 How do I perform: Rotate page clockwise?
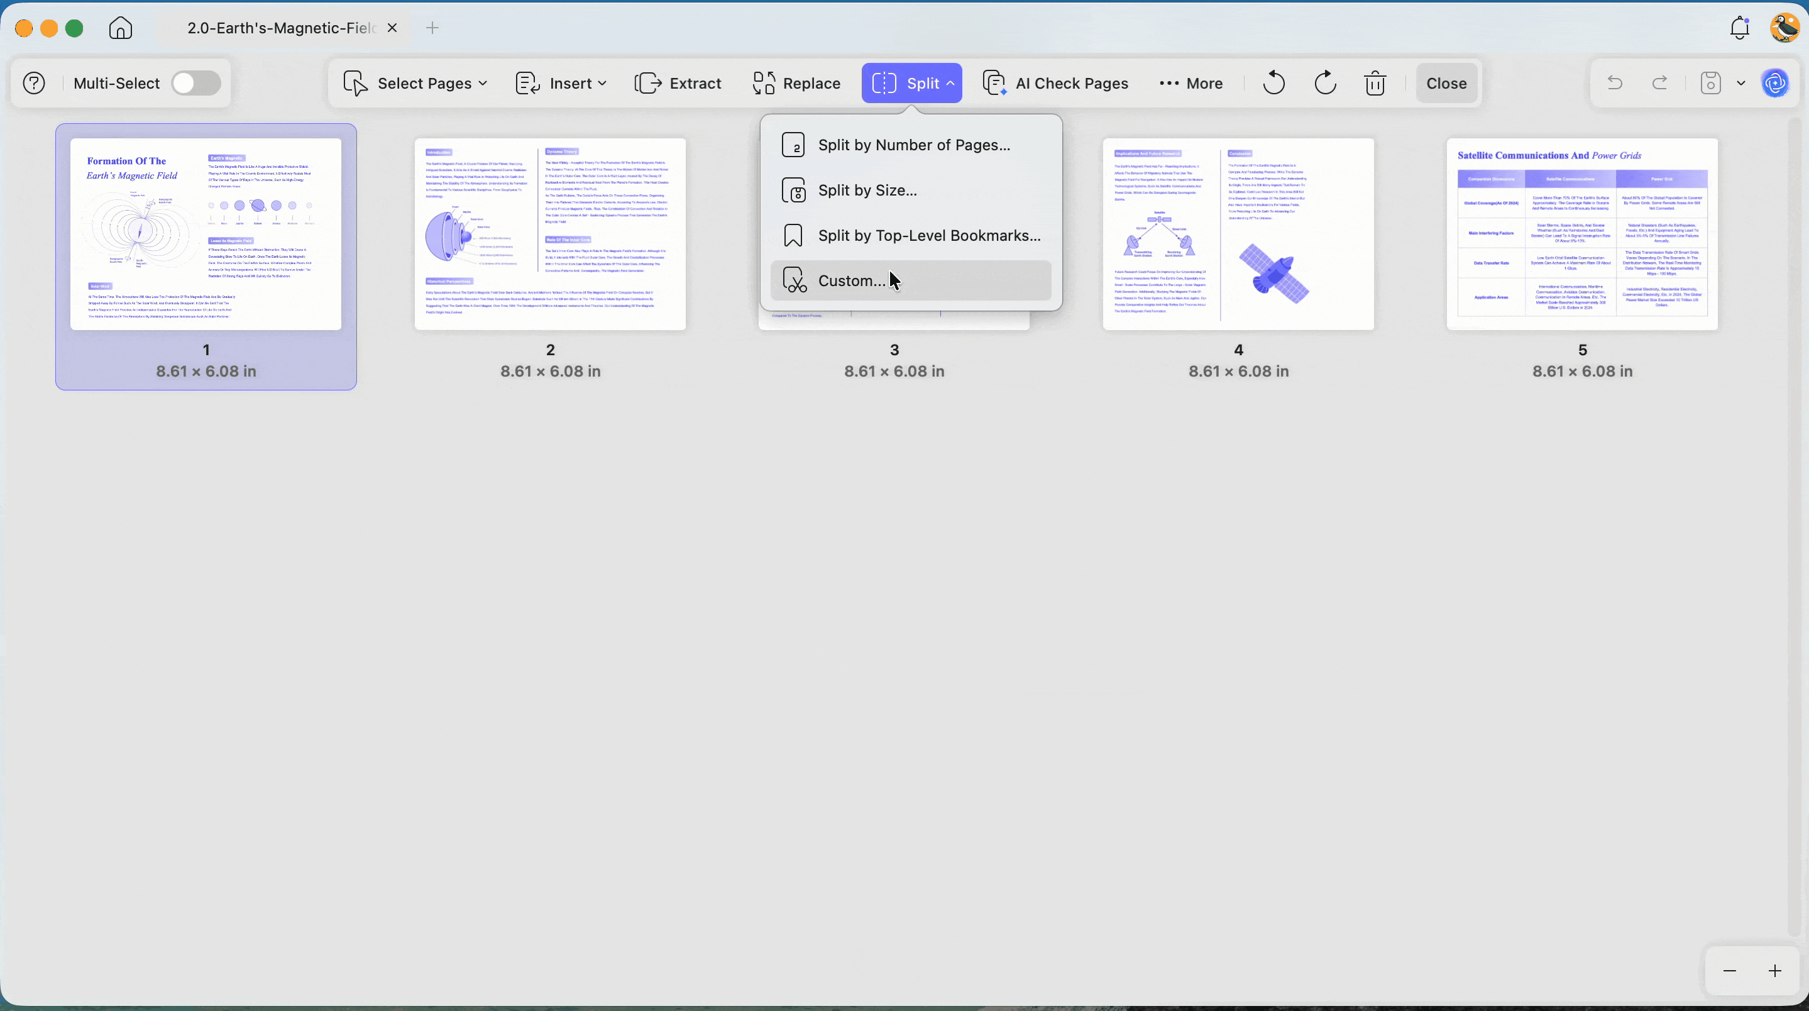(x=1324, y=83)
